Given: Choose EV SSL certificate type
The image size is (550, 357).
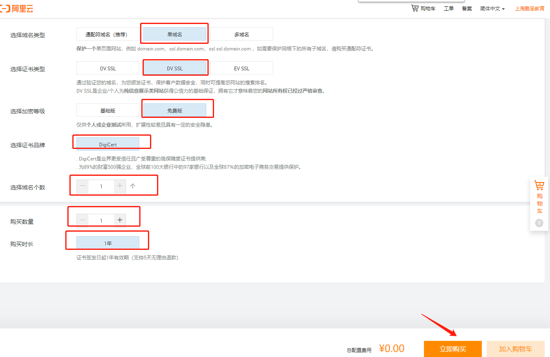Looking at the screenshot, I should [x=242, y=68].
